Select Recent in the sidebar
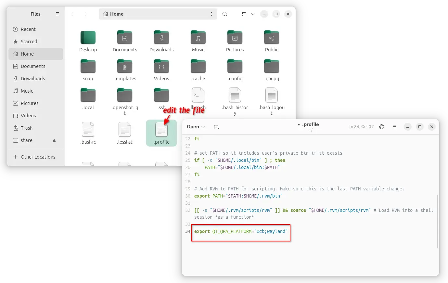This screenshot has width=448, height=283. (x=28, y=29)
